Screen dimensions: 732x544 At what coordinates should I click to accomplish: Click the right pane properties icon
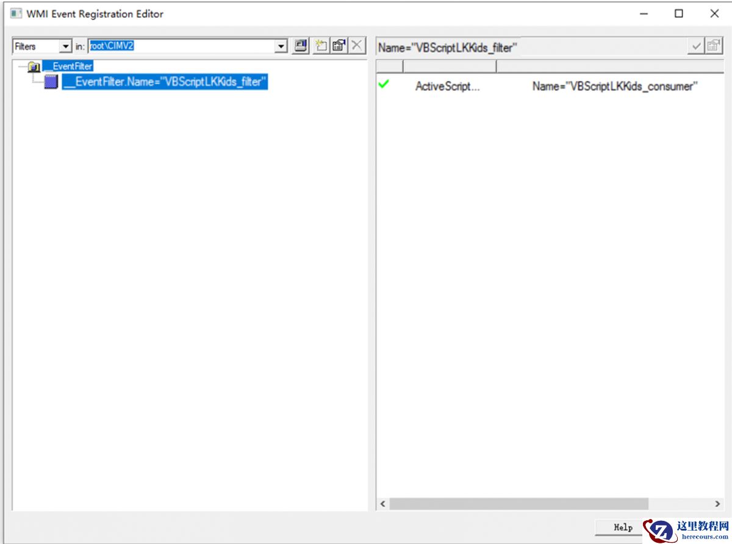(x=714, y=46)
